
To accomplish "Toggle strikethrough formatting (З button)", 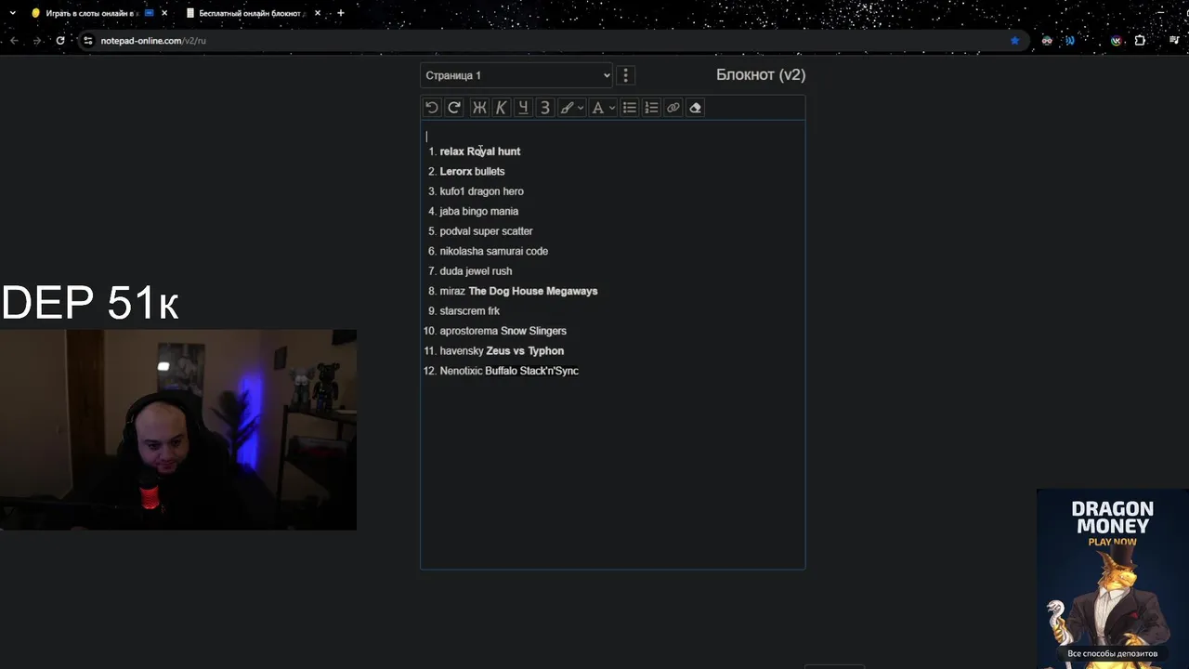I will (545, 108).
